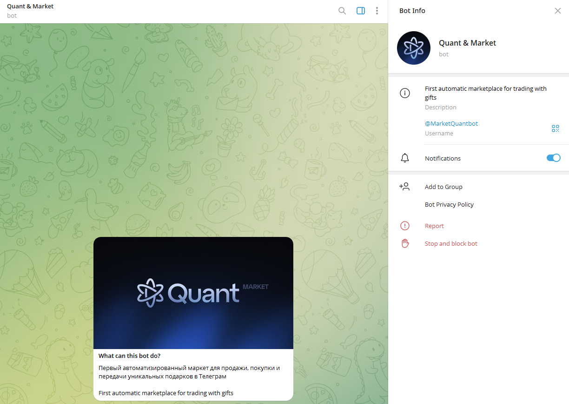
Task: Open Bot Privacy Policy
Action: 449,204
